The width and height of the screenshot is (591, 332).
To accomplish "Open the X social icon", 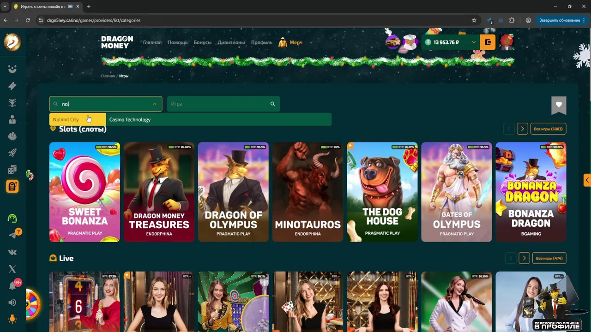I will click(12, 269).
